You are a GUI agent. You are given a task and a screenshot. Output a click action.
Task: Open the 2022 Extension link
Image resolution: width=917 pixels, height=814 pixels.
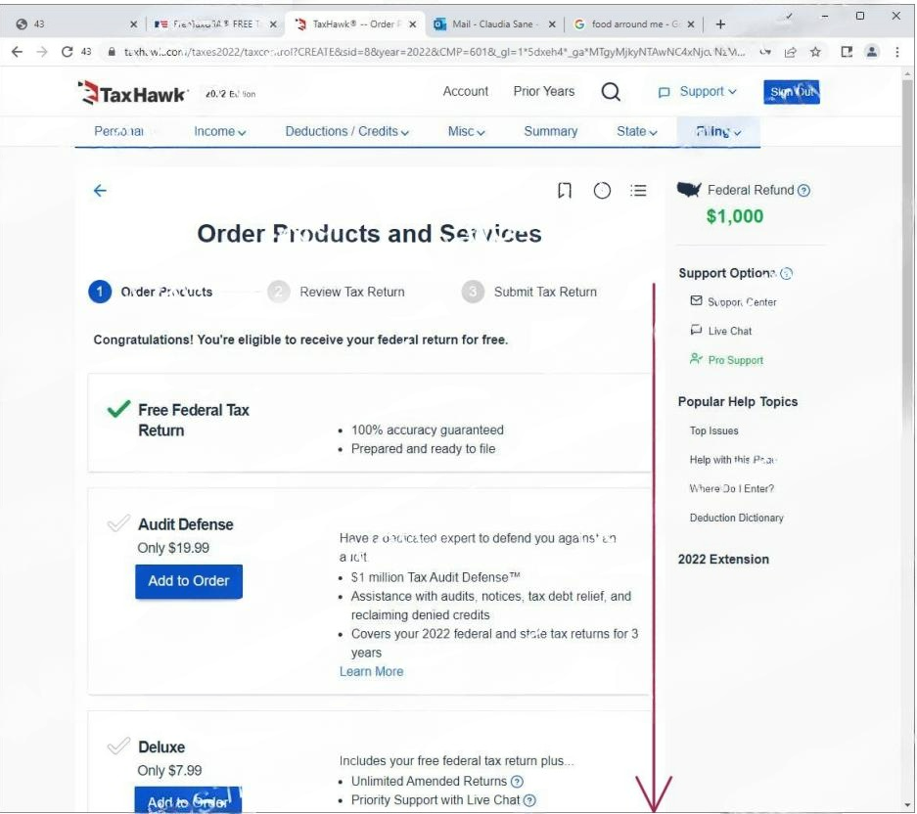pos(723,560)
